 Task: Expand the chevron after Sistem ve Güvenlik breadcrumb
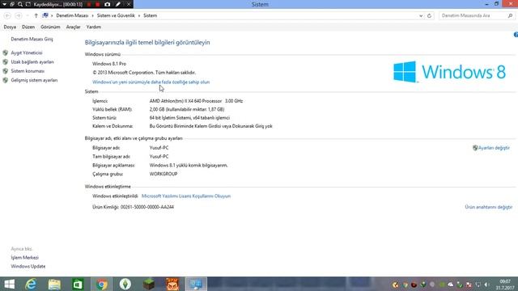tap(139, 15)
